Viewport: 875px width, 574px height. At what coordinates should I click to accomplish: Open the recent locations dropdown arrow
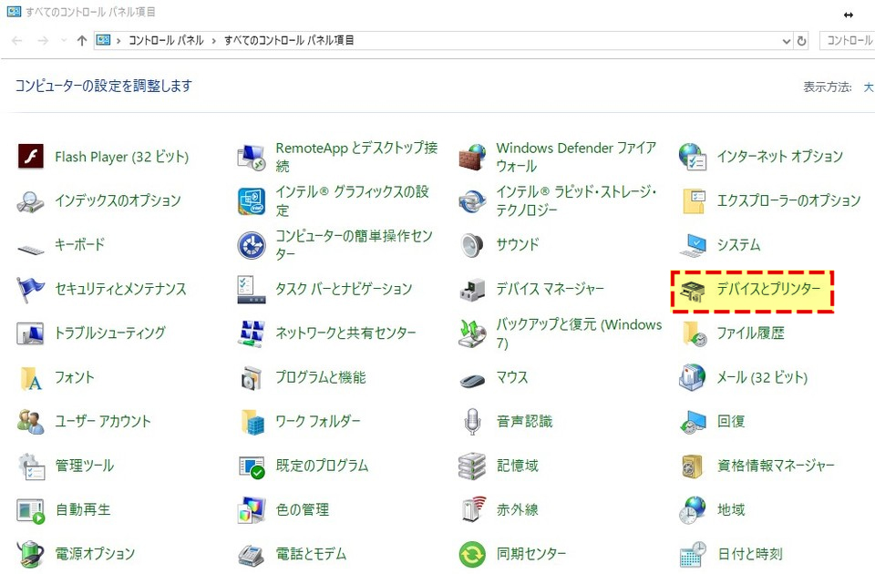(x=63, y=41)
